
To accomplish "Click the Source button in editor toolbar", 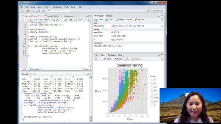I will pos(79,20).
